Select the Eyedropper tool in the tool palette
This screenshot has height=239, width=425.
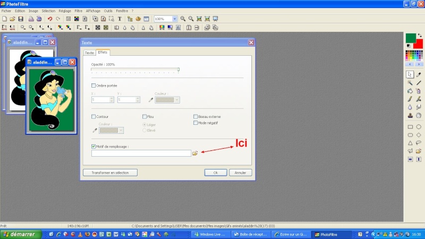[419, 74]
